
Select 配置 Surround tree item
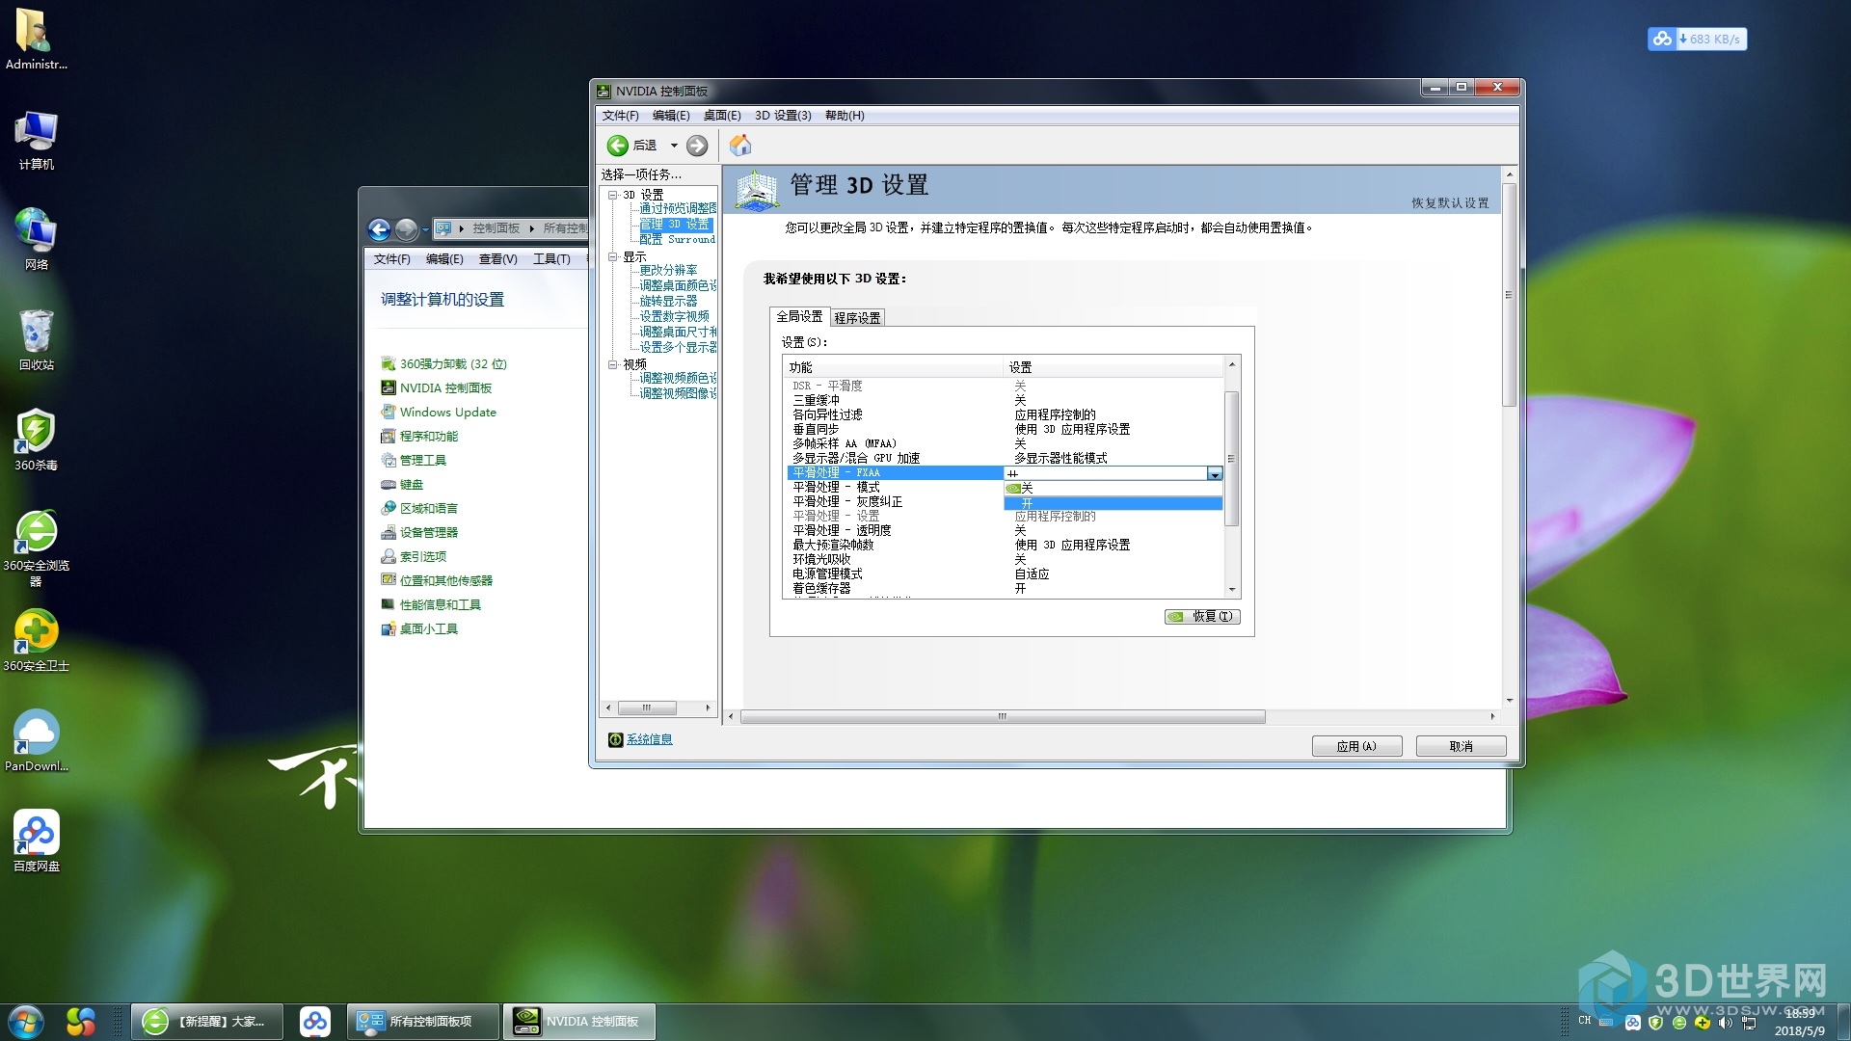[x=678, y=239]
